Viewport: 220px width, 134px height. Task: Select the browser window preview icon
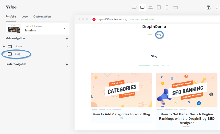pyautogui.click(x=175, y=8)
